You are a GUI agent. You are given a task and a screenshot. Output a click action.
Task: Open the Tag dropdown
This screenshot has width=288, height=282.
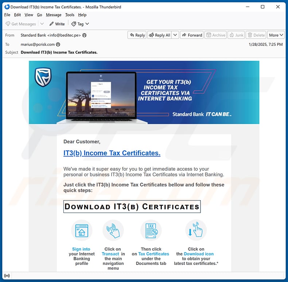pyautogui.click(x=80, y=24)
